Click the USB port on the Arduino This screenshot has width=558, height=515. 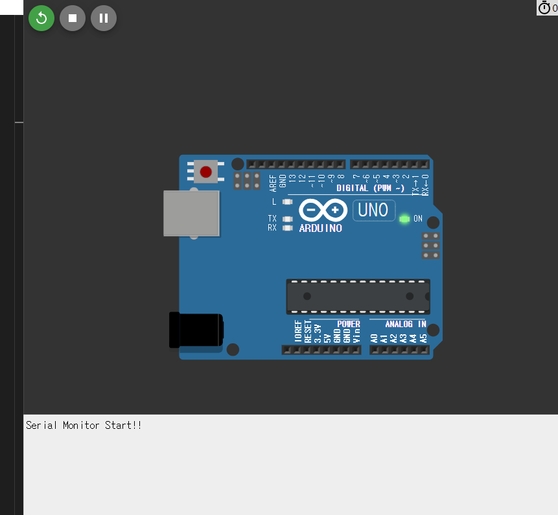coord(191,213)
